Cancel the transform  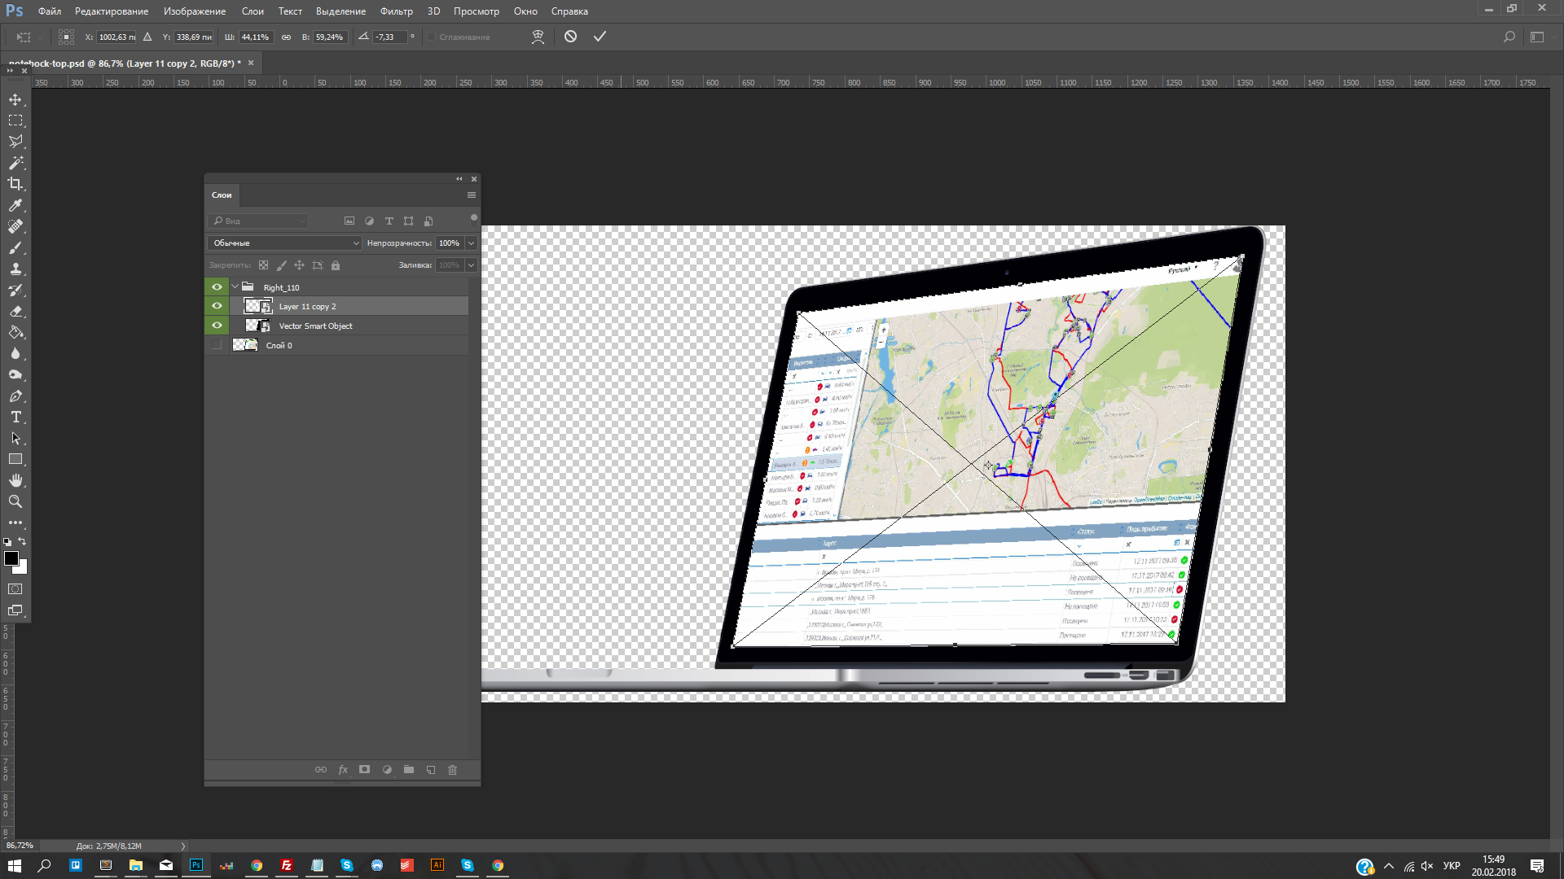[570, 37]
